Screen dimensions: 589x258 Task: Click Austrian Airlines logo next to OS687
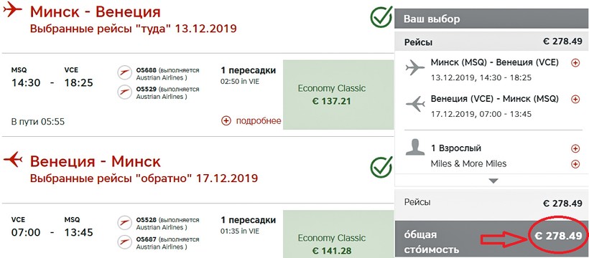tap(124, 242)
